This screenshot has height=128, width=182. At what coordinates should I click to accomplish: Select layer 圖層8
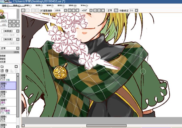tap(8, 86)
